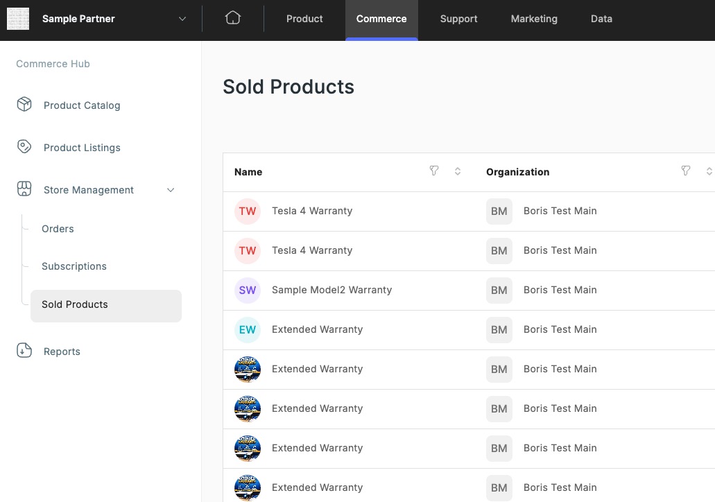
Task: Click the Name column header
Action: pyautogui.click(x=248, y=172)
